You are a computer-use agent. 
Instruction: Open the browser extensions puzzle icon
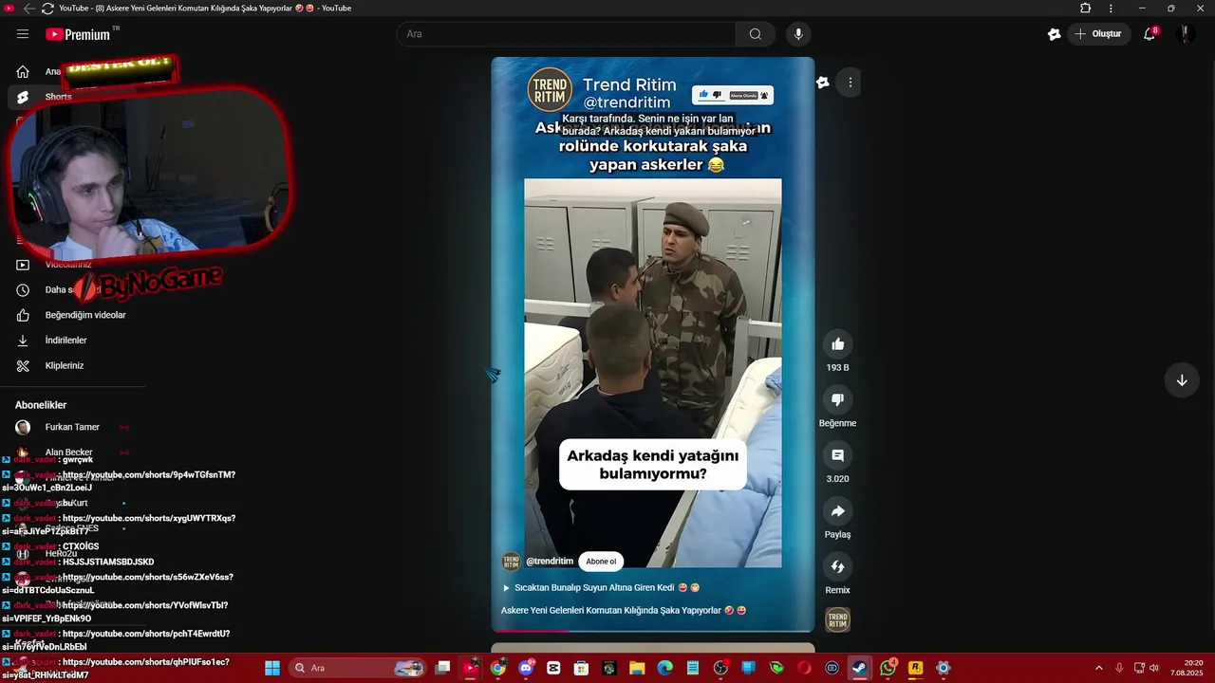pyautogui.click(x=1086, y=9)
